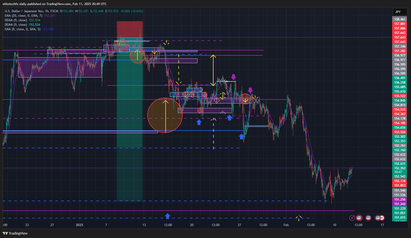Viewport: 411px width, 238px height.
Task: Click the red 152.116 price label
Action: coord(400,181)
